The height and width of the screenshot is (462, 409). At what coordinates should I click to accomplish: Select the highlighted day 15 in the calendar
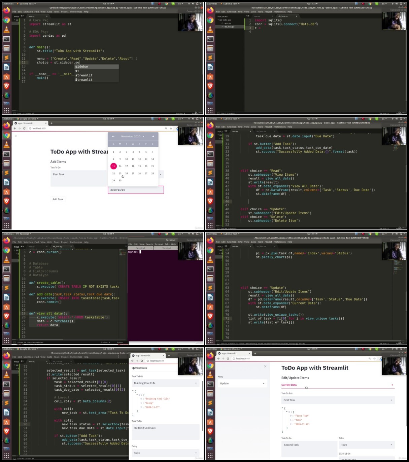113,166
